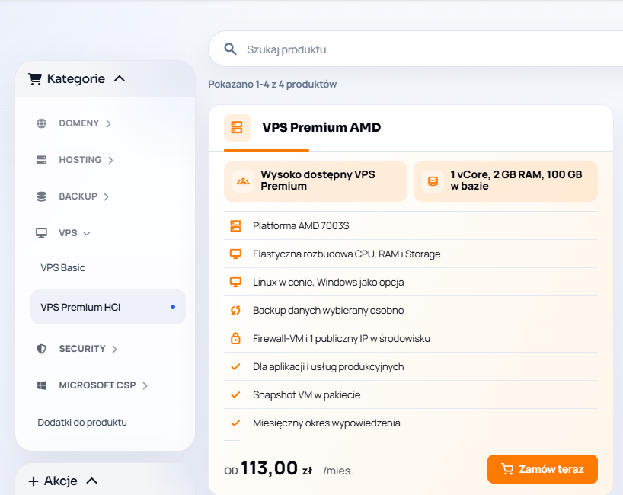Expand DOMENY category using its arrow
The image size is (623, 495).
click(108, 124)
